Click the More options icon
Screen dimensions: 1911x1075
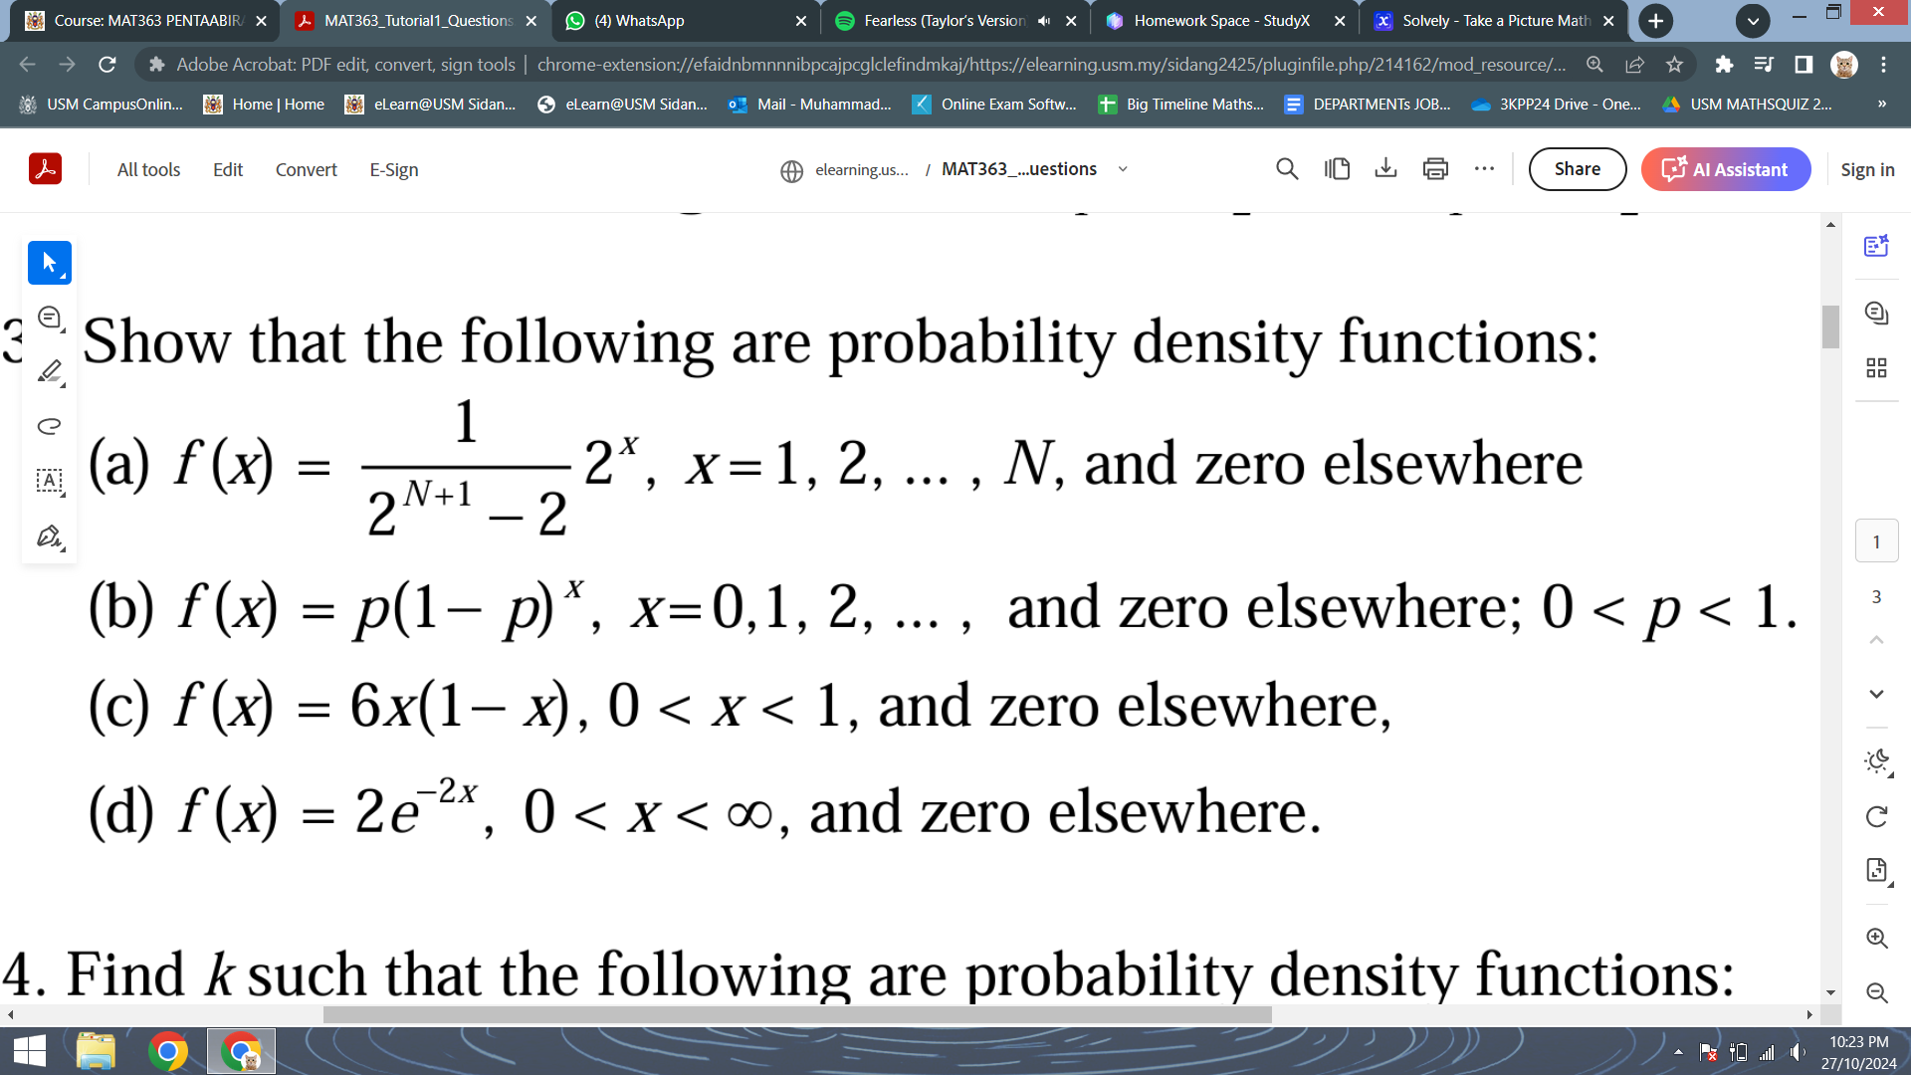coord(1484,169)
